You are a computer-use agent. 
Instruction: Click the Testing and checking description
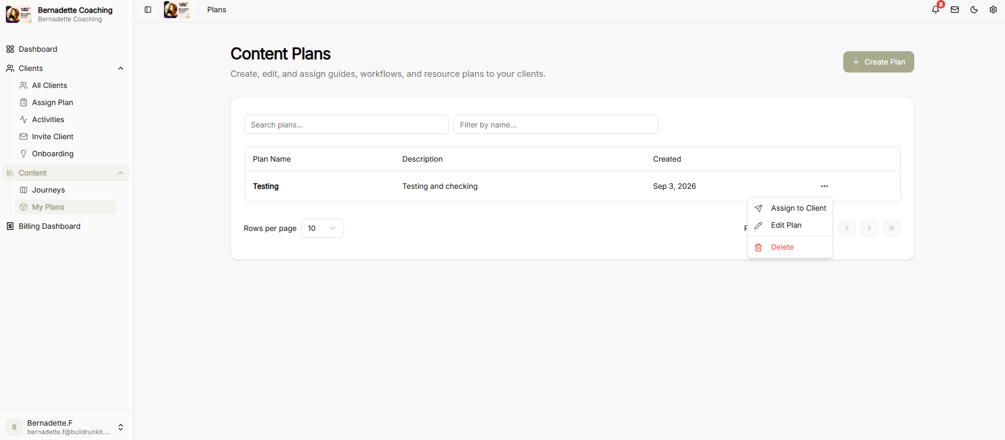pyautogui.click(x=440, y=186)
